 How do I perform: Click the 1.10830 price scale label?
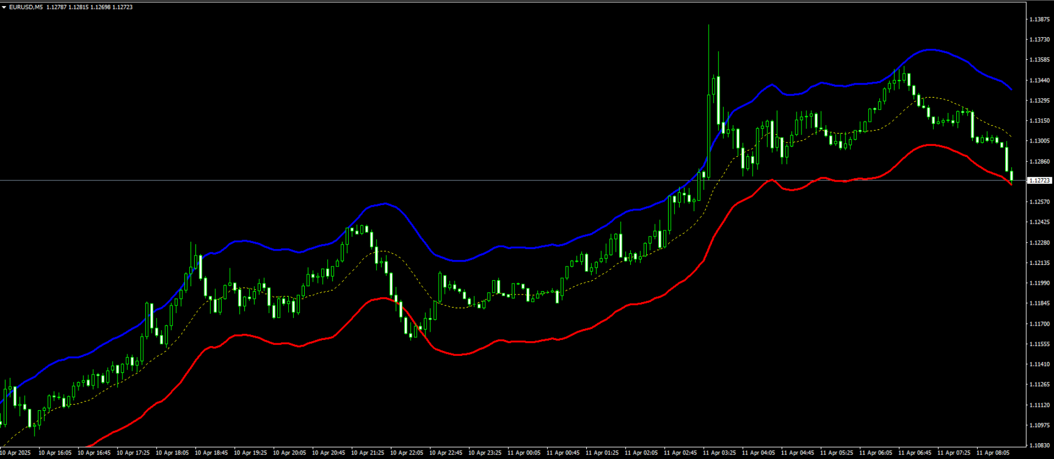click(x=1039, y=445)
